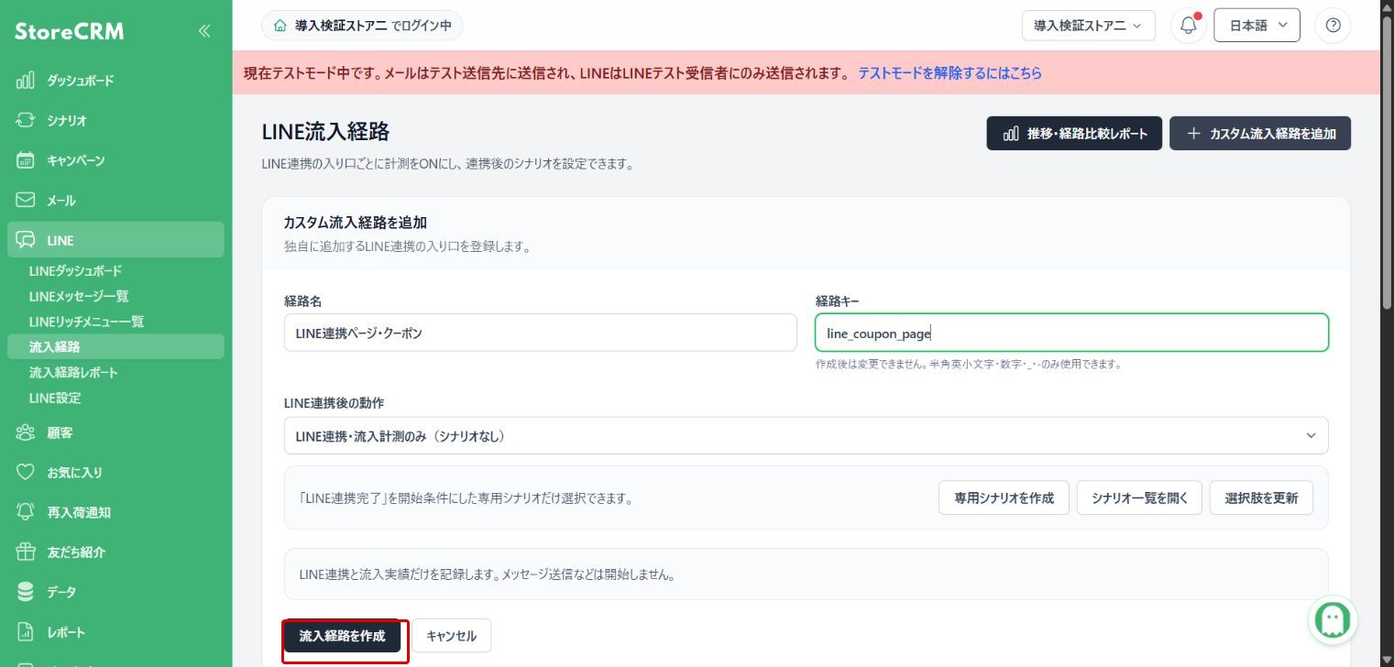Click the home icon beside store name
The image size is (1394, 667).
point(280,26)
